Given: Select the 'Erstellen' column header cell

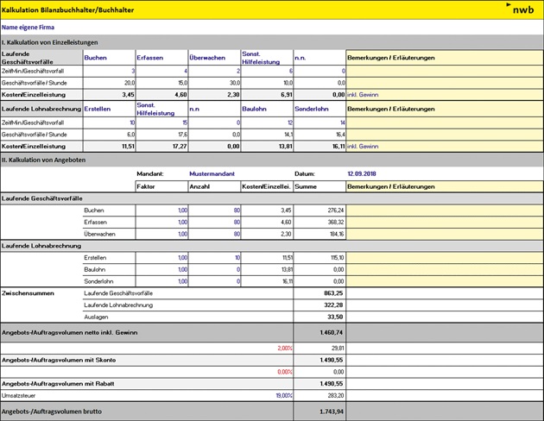Looking at the screenshot, I should [97, 109].
